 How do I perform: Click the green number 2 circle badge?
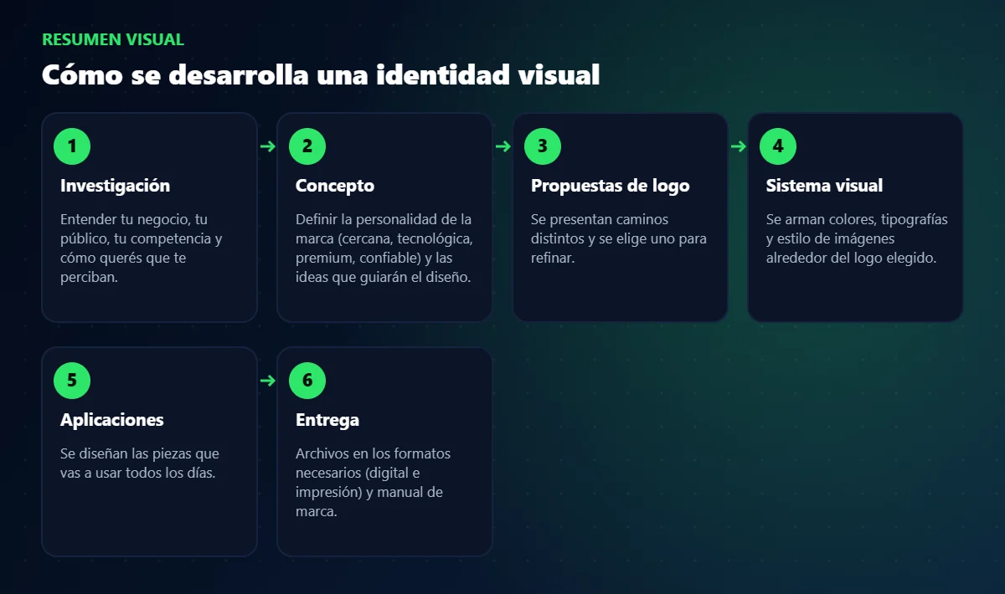(307, 146)
